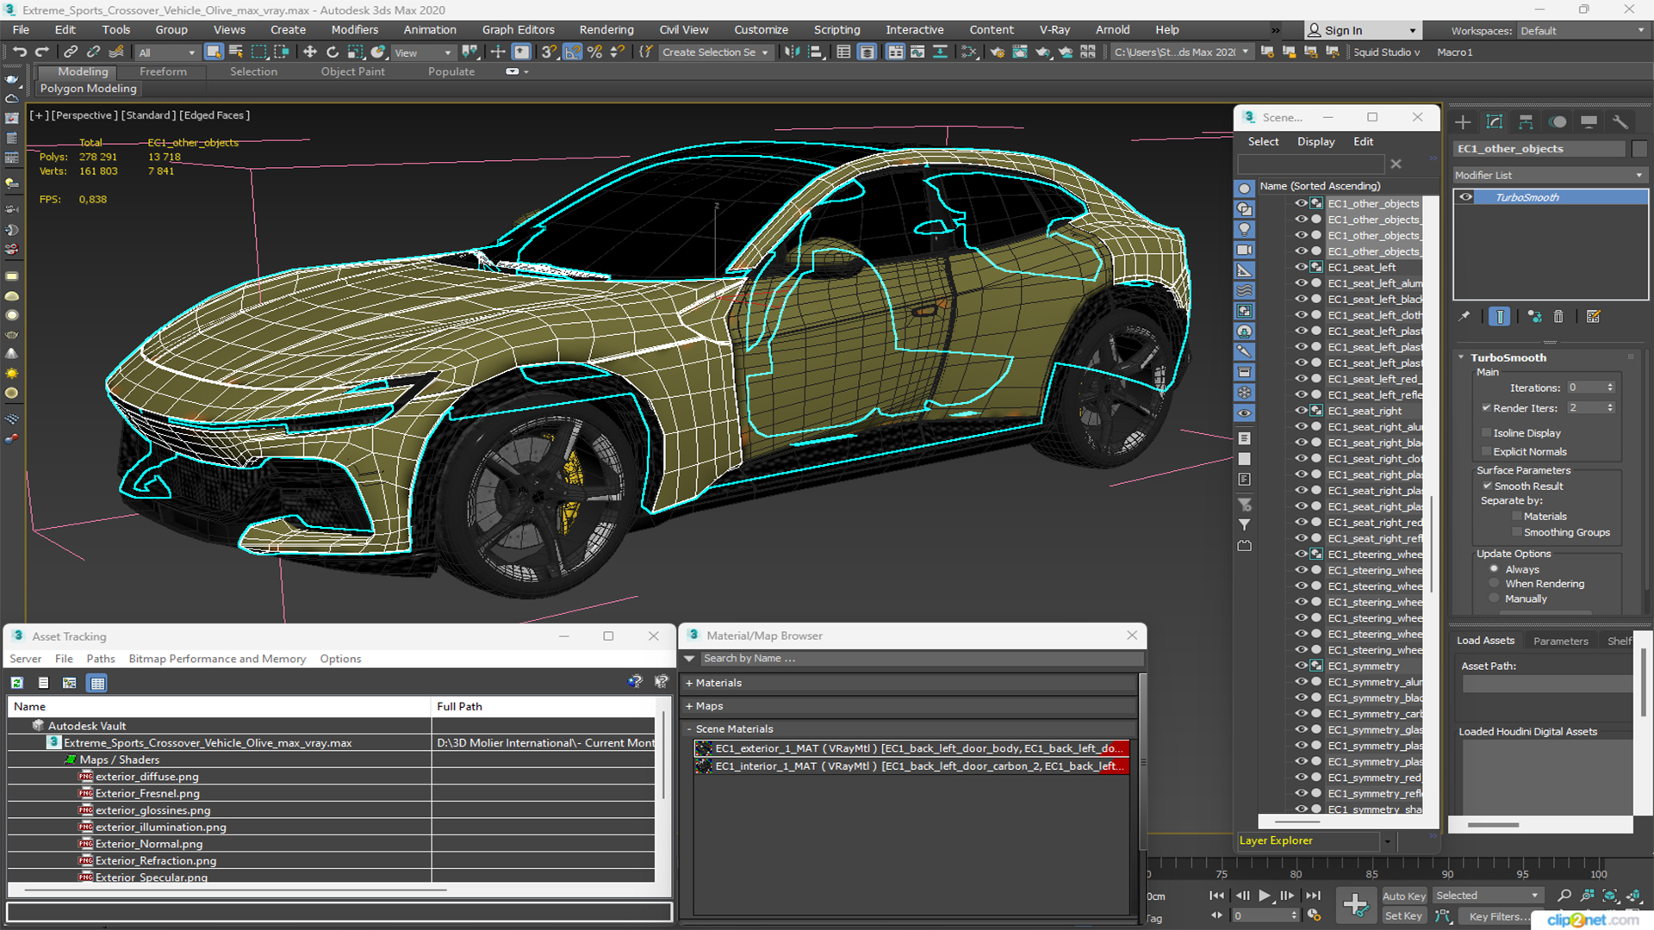This screenshot has width=1654, height=930.
Task: Toggle Show End Result icon
Action: (1500, 316)
